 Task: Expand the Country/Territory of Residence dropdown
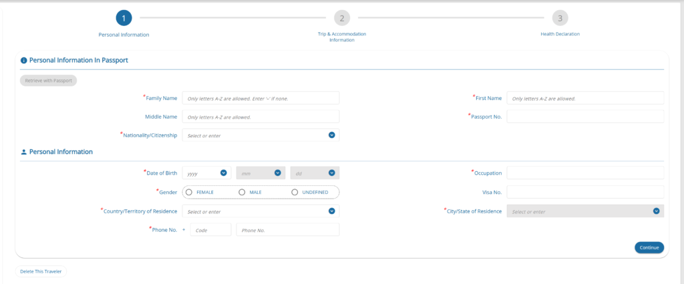pyautogui.click(x=331, y=211)
